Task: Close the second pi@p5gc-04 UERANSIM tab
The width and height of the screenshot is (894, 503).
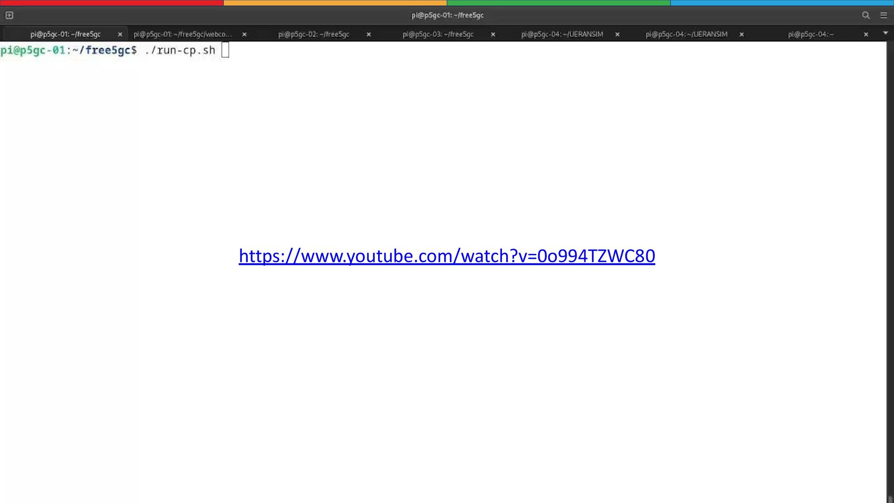Action: (x=742, y=34)
